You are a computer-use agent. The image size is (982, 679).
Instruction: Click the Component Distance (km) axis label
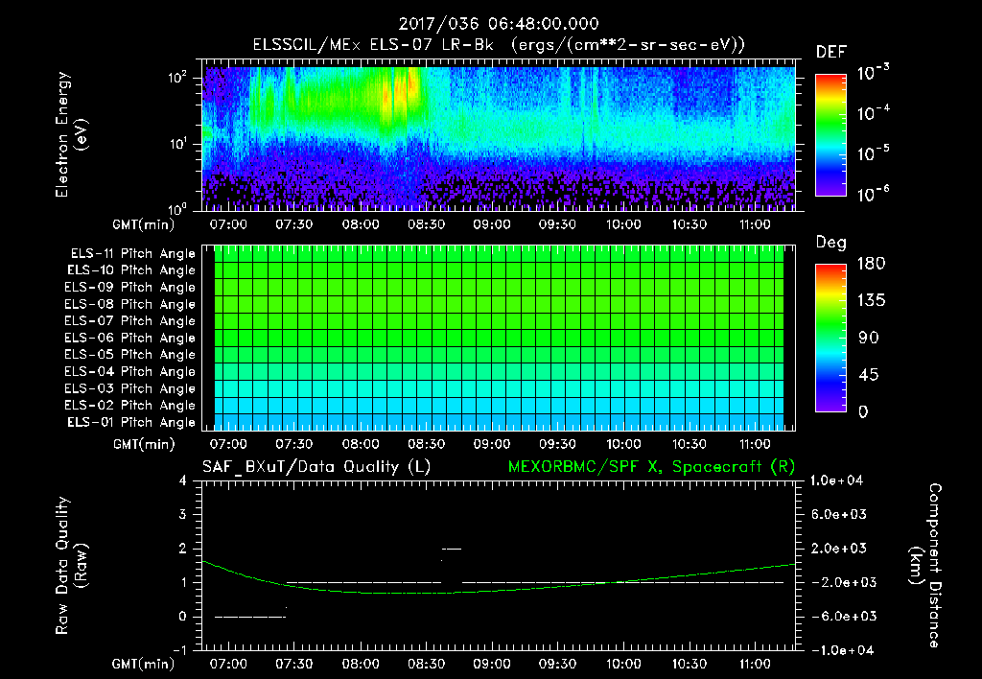(x=924, y=566)
